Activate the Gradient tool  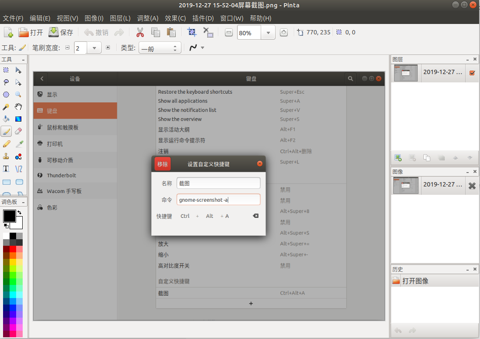(x=18, y=119)
